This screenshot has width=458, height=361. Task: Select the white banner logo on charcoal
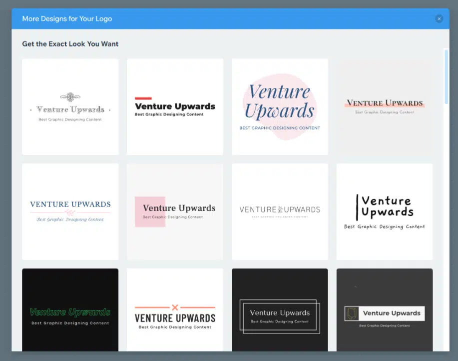[x=385, y=312]
